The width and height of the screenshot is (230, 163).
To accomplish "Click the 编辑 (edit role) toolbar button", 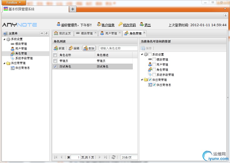I will [74, 48].
